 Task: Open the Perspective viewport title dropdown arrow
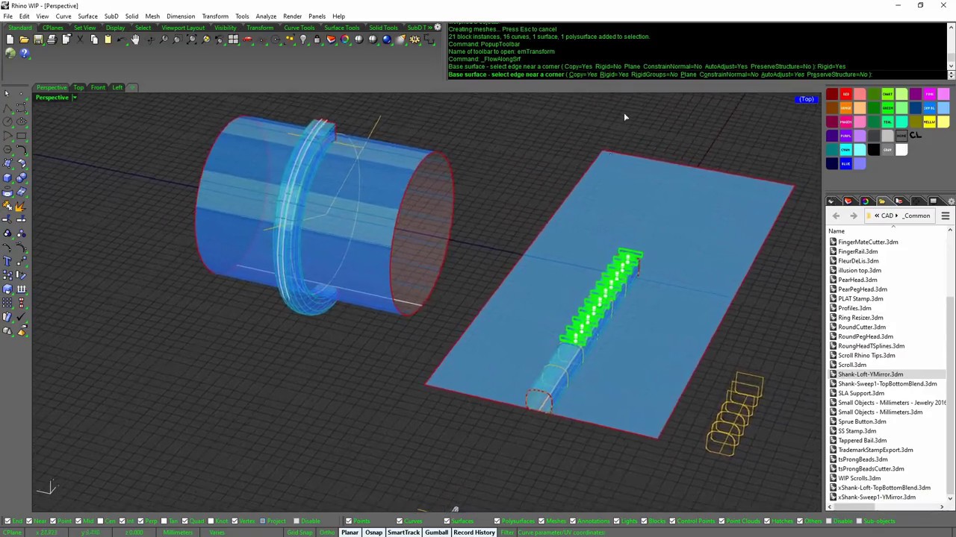74,98
